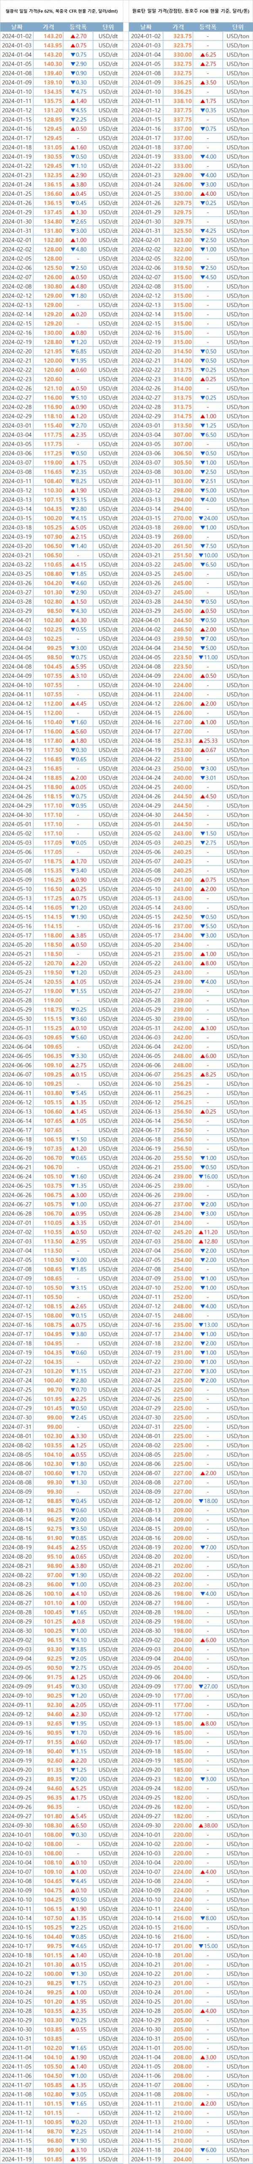253x2164 pixels.
Task: Click the coking coal table 단위 column header
Action: pos(237,27)
